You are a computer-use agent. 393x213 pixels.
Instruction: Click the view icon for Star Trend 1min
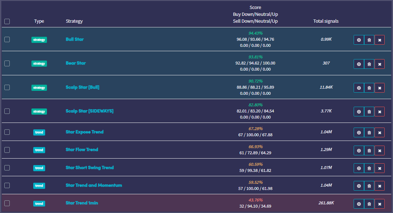click(359, 204)
